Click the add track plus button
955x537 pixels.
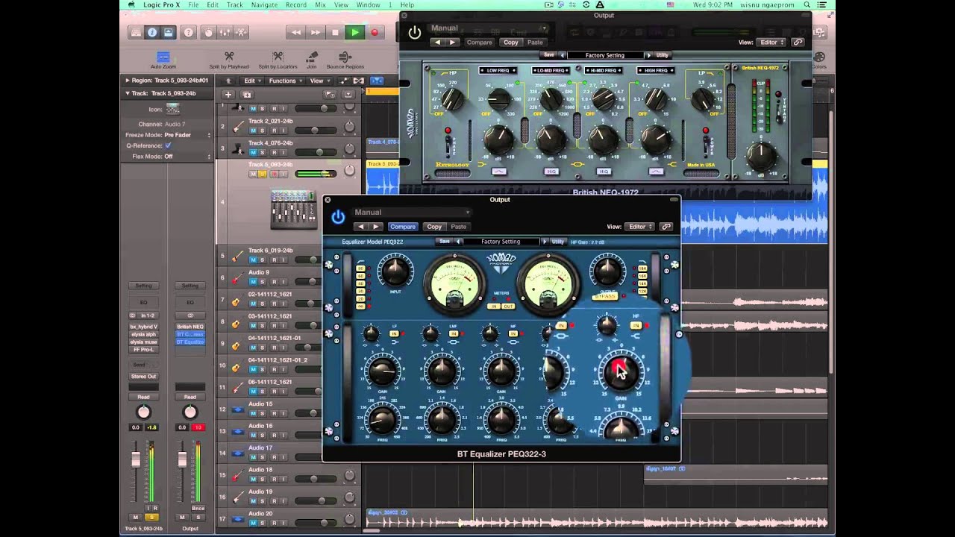coord(228,95)
